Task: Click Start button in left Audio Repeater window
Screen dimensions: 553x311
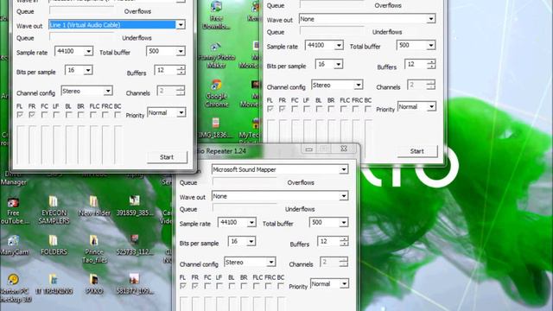Action: coord(167,157)
